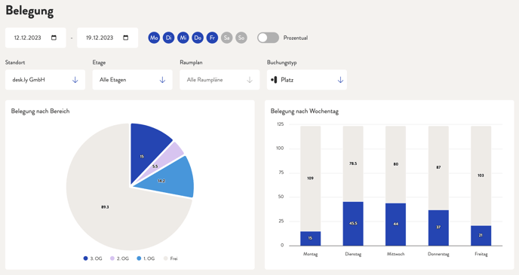Click the Montag axis label
Image resolution: width=519 pixels, height=275 pixels.
point(311,254)
